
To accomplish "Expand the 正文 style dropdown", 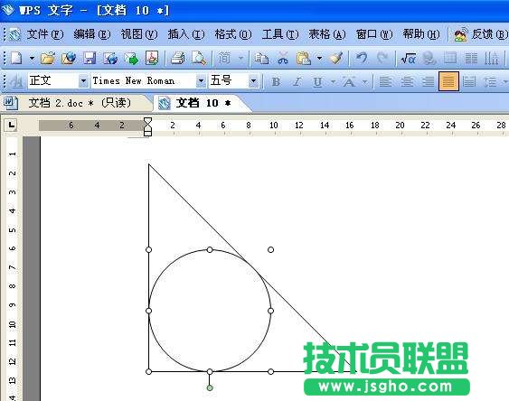I will coord(83,80).
